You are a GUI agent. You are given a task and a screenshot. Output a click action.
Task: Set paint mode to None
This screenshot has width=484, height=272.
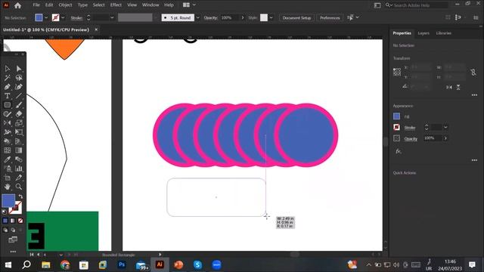pyautogui.click(x=20, y=221)
